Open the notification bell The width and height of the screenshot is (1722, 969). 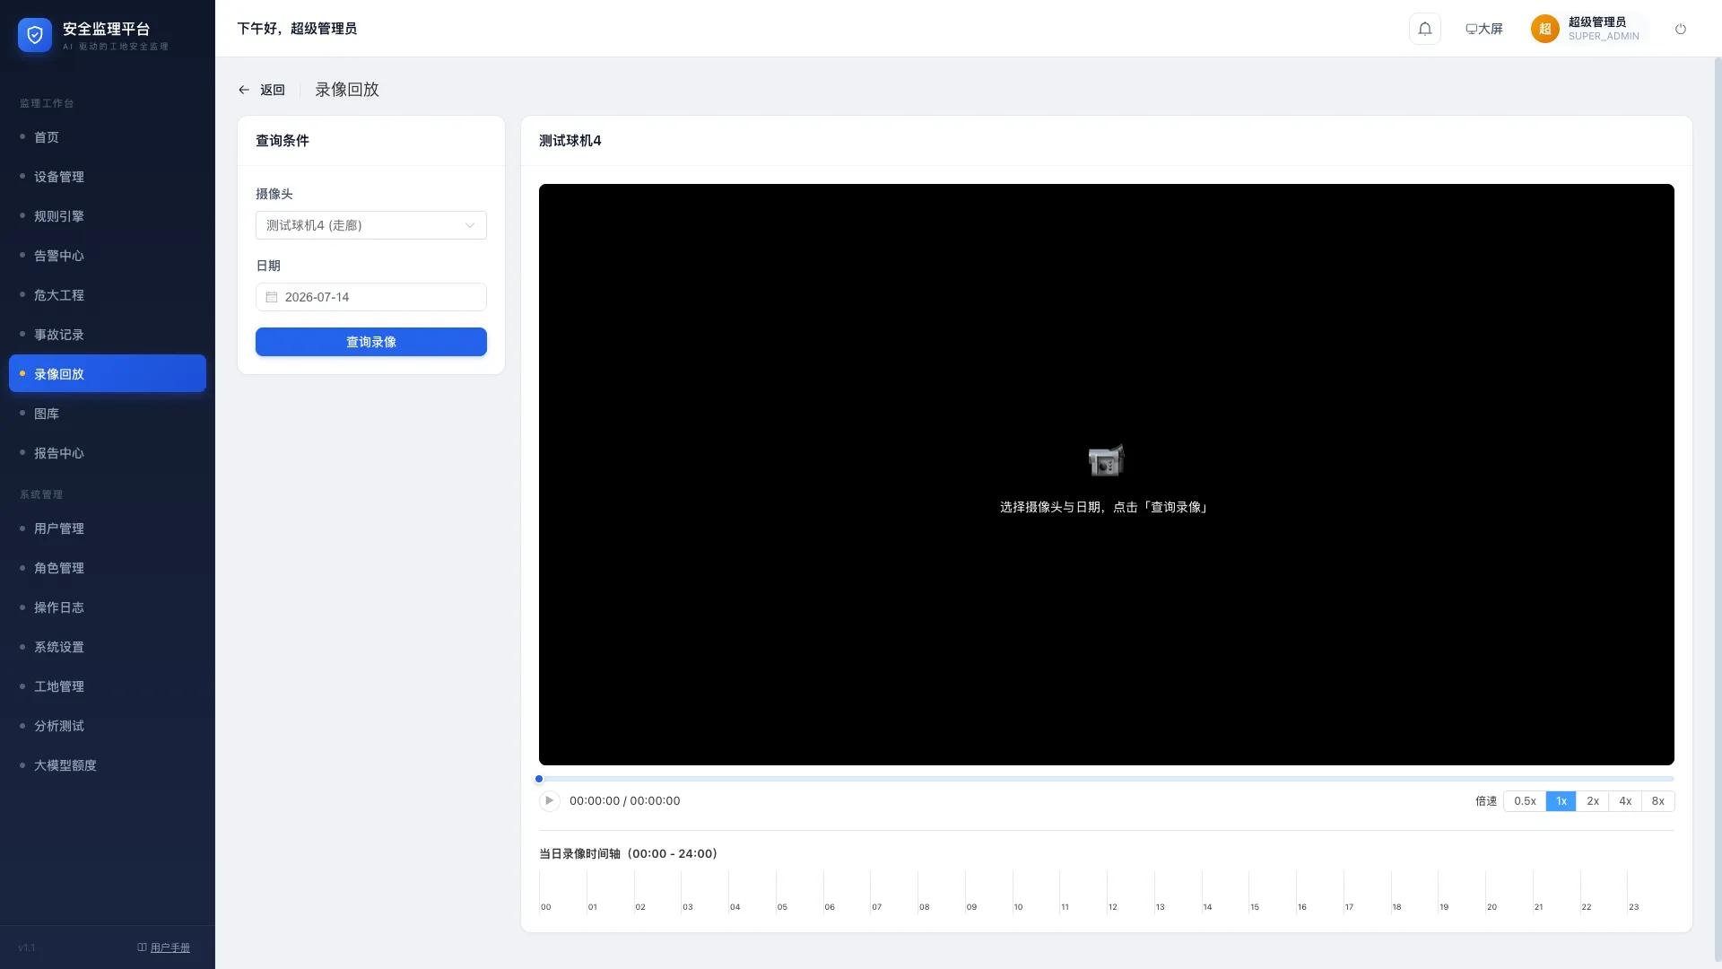click(1425, 29)
